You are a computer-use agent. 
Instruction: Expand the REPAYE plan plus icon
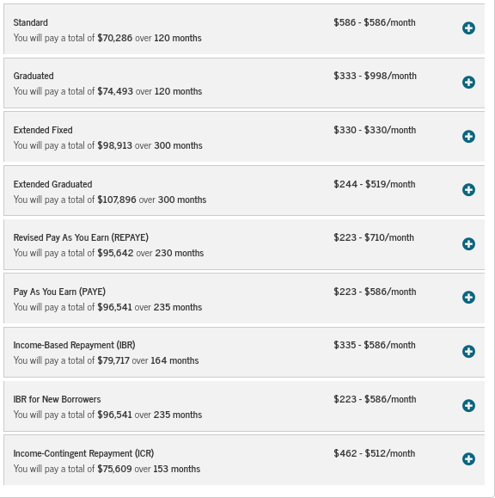click(468, 244)
